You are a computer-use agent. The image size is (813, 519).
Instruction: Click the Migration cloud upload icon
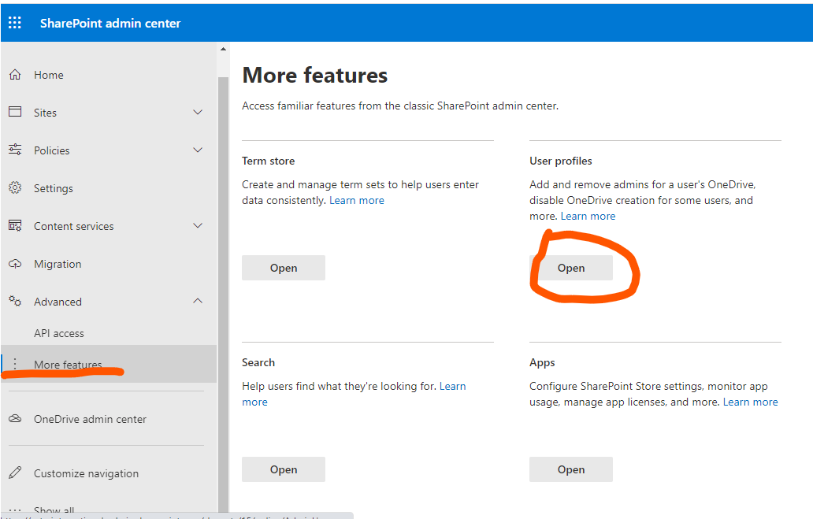pyautogui.click(x=15, y=264)
